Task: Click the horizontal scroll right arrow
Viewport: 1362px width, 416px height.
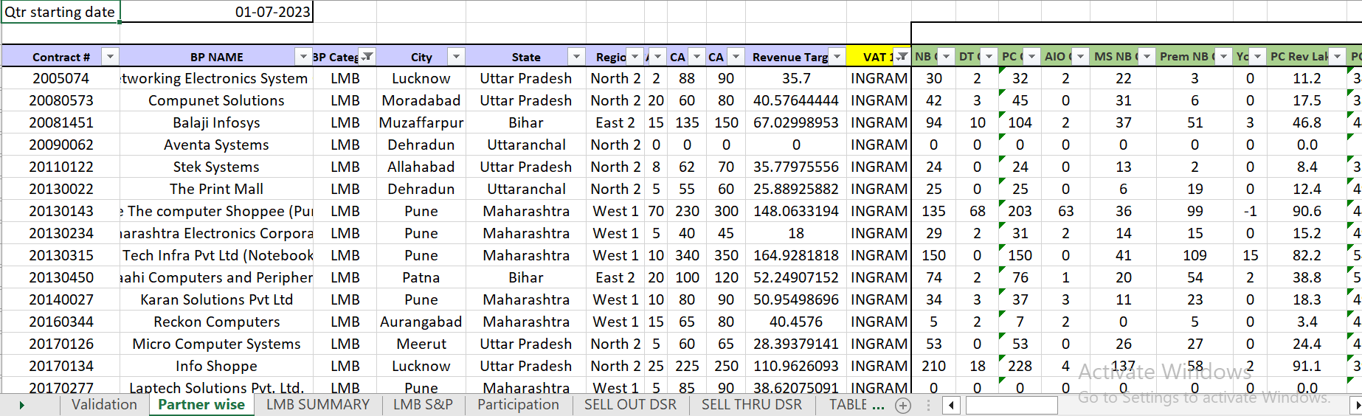Action: tap(1355, 405)
